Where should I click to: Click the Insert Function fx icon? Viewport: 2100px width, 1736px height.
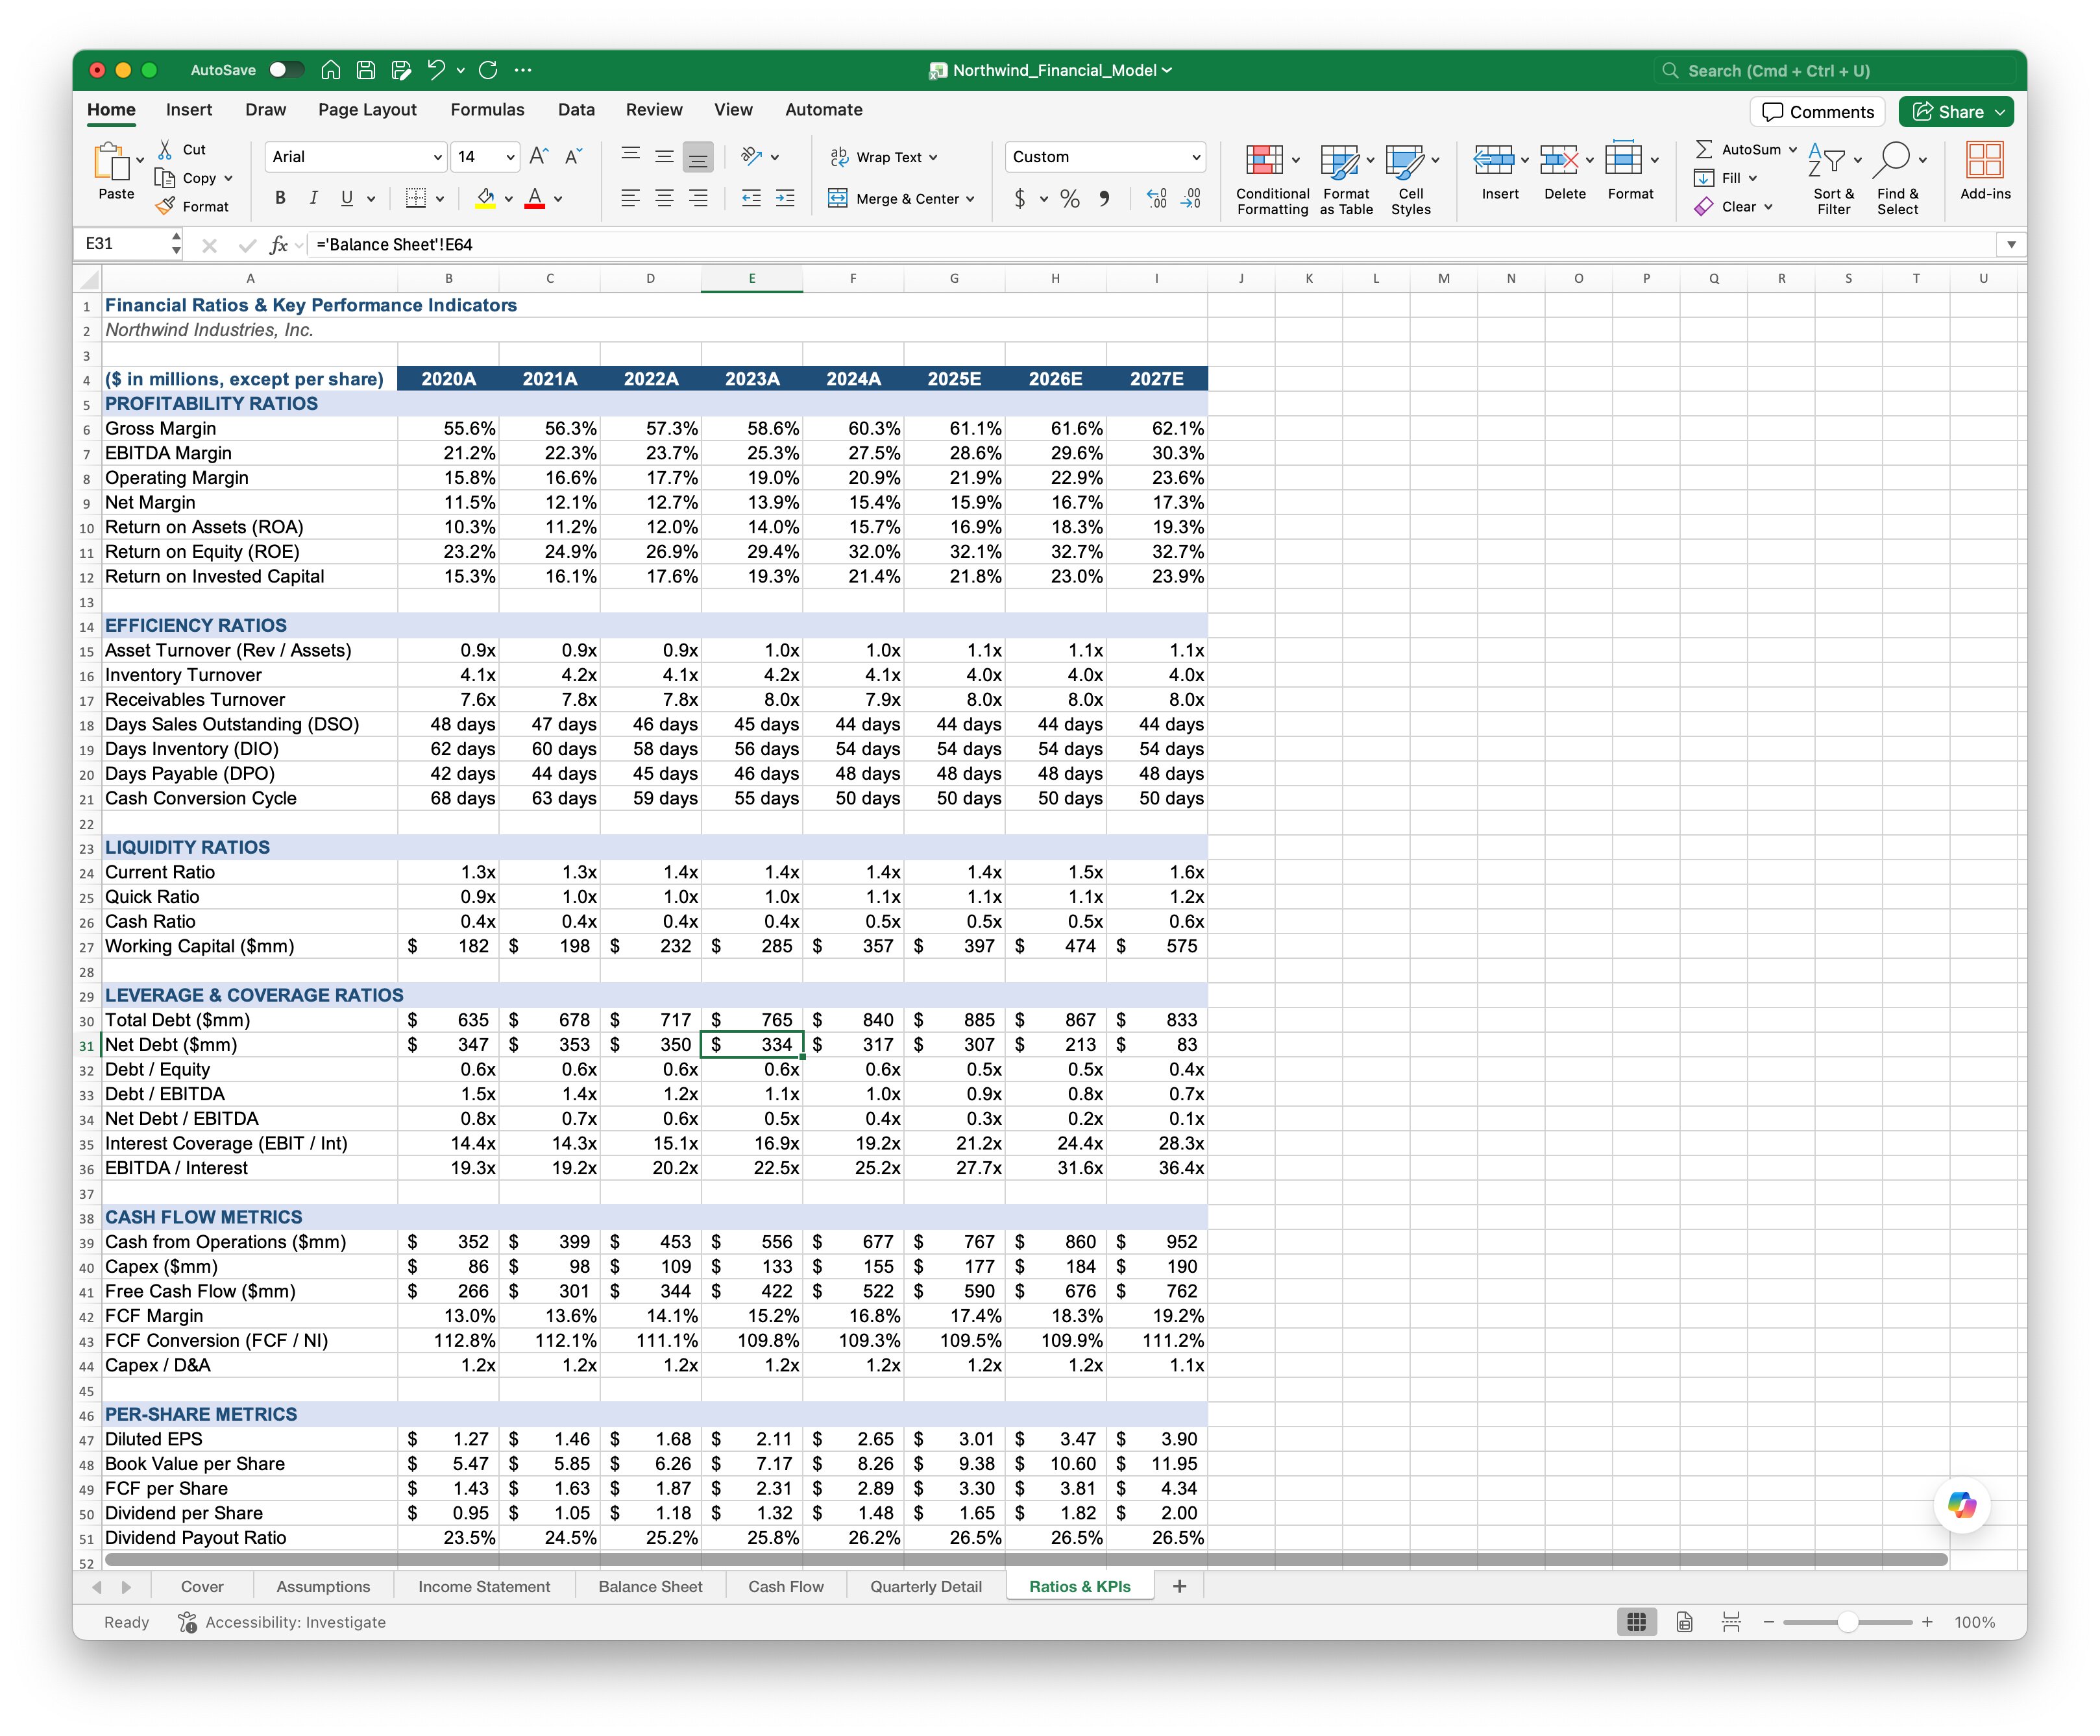(279, 244)
